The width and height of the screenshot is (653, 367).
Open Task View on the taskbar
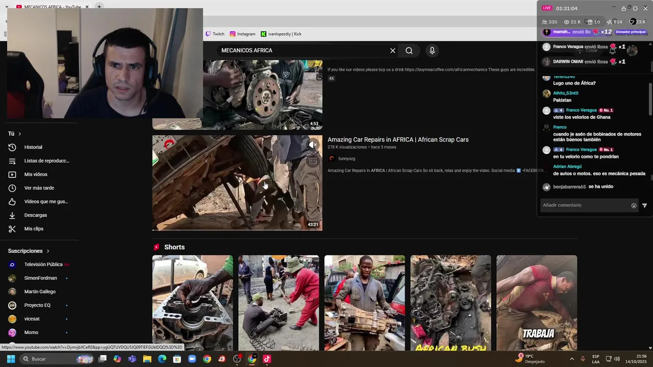(x=103, y=359)
